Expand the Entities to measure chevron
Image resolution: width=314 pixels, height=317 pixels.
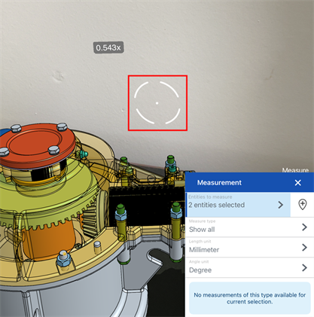point(281,205)
